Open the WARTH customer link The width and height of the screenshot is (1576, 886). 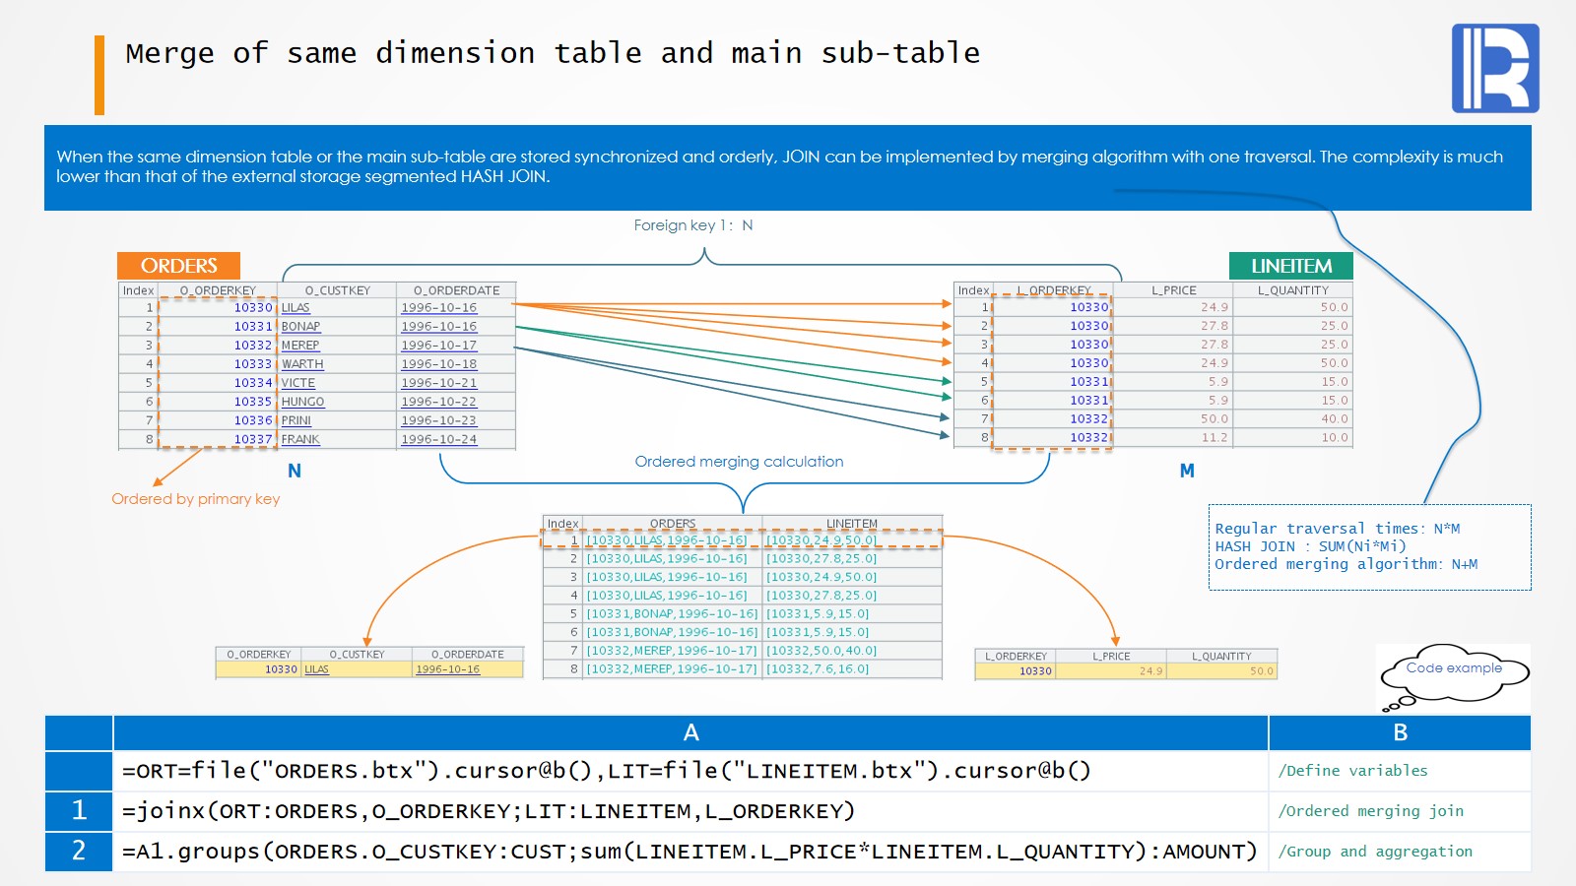(302, 364)
